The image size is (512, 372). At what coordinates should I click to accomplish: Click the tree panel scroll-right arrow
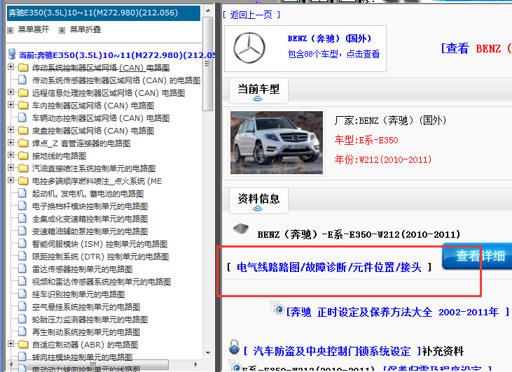click(196, 364)
